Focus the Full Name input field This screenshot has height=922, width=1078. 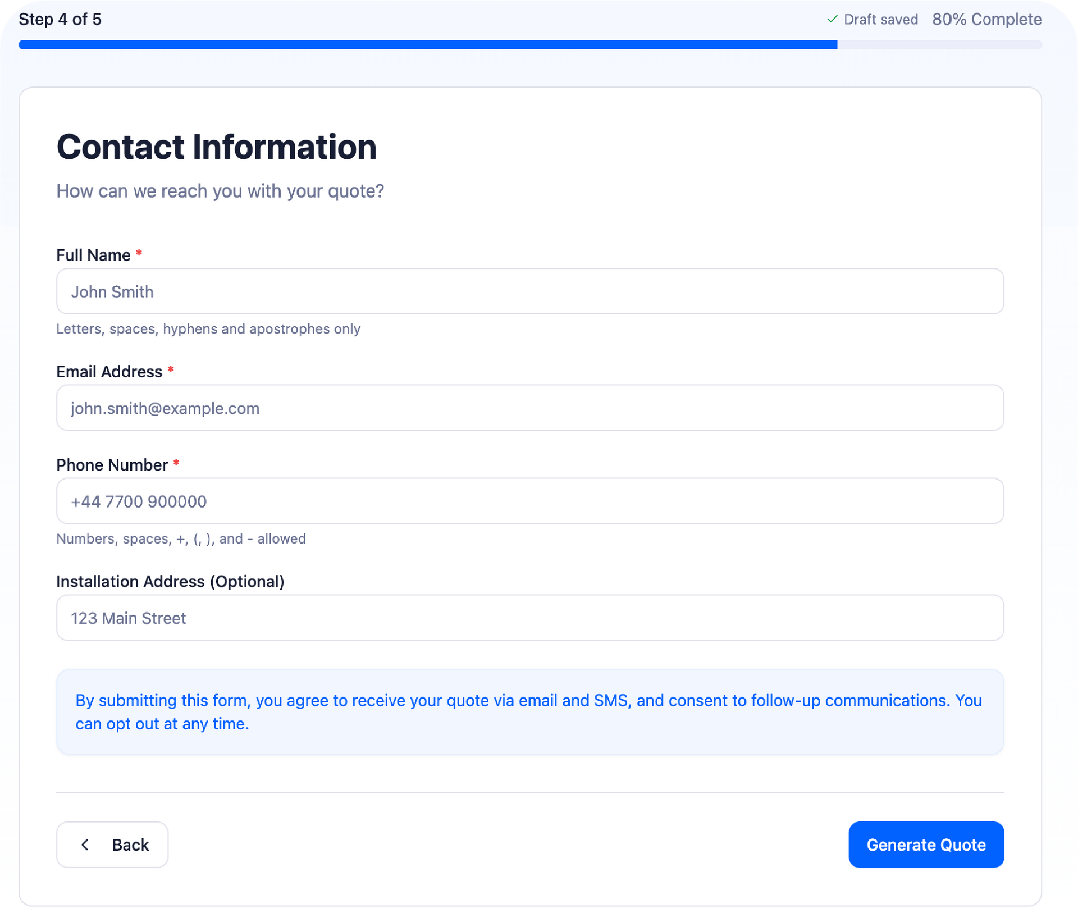529,291
